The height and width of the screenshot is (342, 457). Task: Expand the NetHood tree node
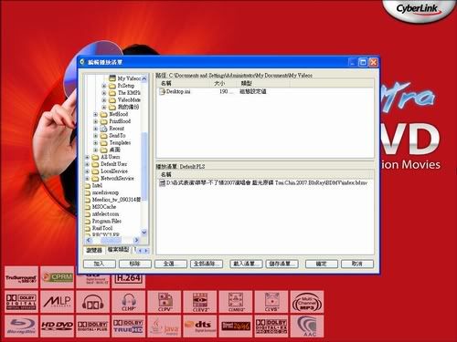click(95, 114)
